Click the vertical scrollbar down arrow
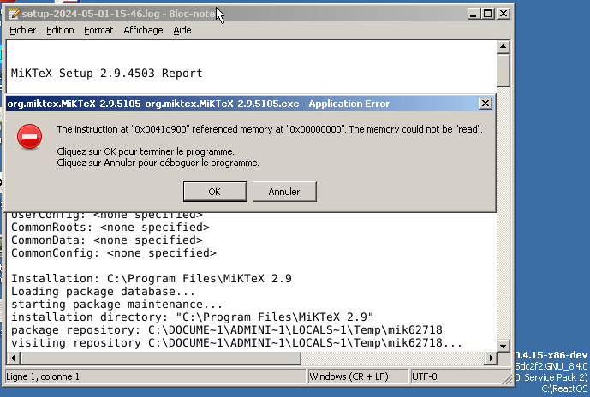 (503, 345)
